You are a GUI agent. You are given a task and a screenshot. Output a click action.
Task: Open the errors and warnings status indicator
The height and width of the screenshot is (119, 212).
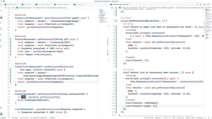[x=25, y=118]
